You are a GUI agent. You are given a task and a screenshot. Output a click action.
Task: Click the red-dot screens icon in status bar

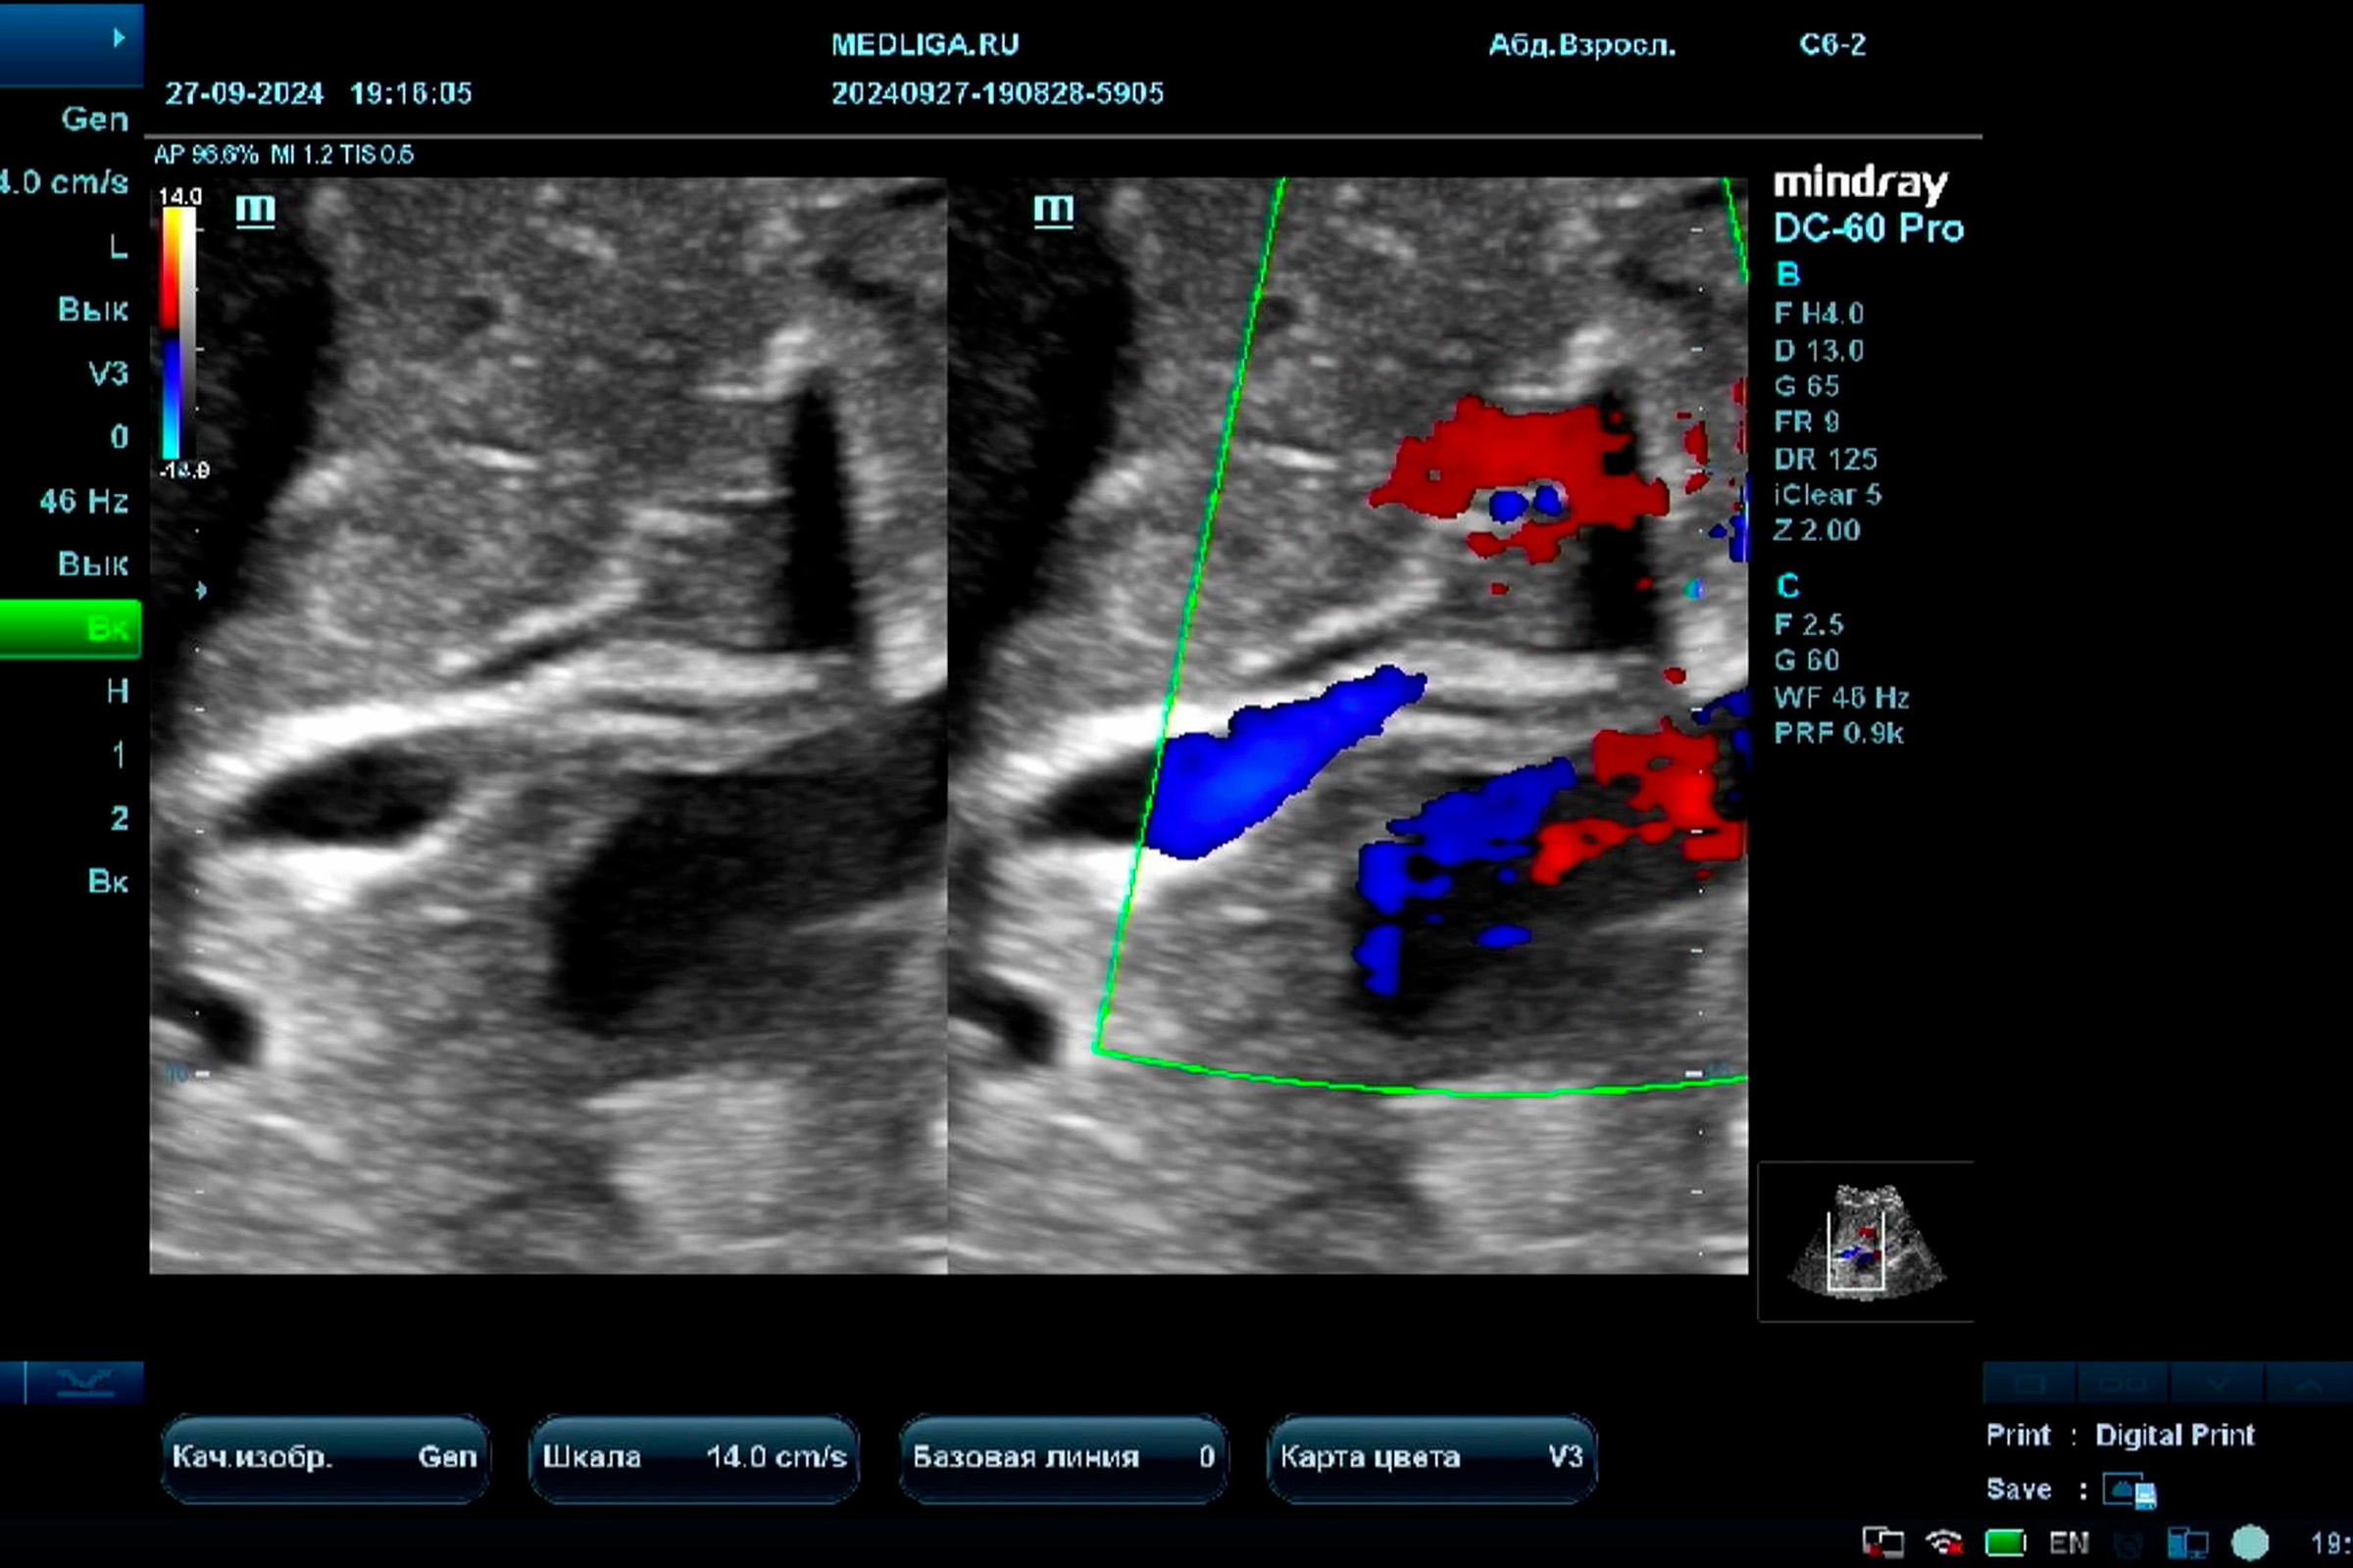pos(1882,1543)
